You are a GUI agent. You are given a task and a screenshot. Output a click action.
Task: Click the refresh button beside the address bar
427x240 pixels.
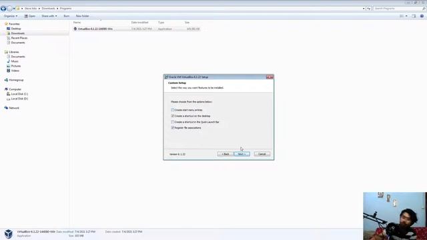click(369, 9)
